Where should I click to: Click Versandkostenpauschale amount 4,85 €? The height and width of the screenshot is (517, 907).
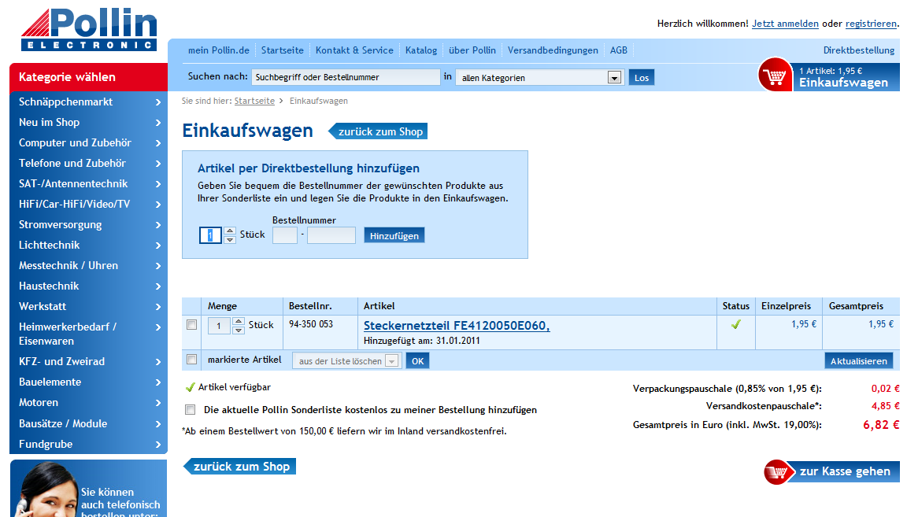[x=885, y=406]
